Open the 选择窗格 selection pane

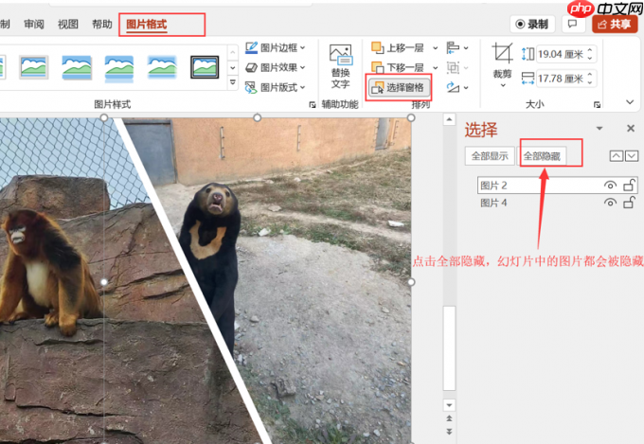399,87
